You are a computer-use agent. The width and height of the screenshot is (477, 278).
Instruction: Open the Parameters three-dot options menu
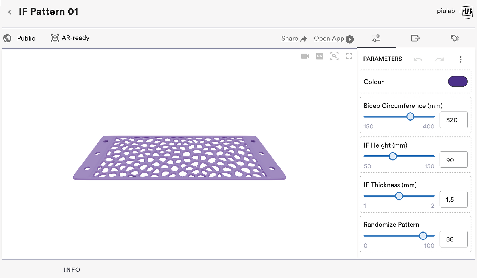point(461,59)
